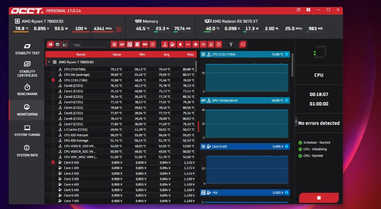Toggle the storage sensor filter icon
The width and height of the screenshot is (381, 209).
coord(137,45)
